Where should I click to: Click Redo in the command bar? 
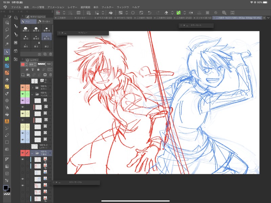[158, 13]
